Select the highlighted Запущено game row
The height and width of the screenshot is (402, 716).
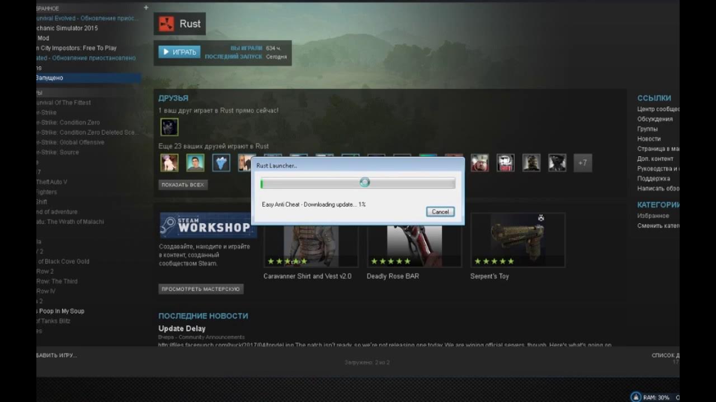coord(88,78)
